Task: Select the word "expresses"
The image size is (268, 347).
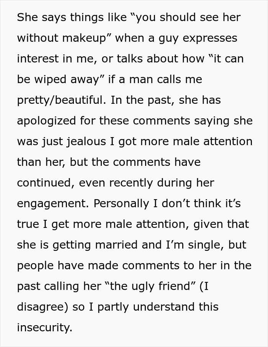Action: point(210,39)
